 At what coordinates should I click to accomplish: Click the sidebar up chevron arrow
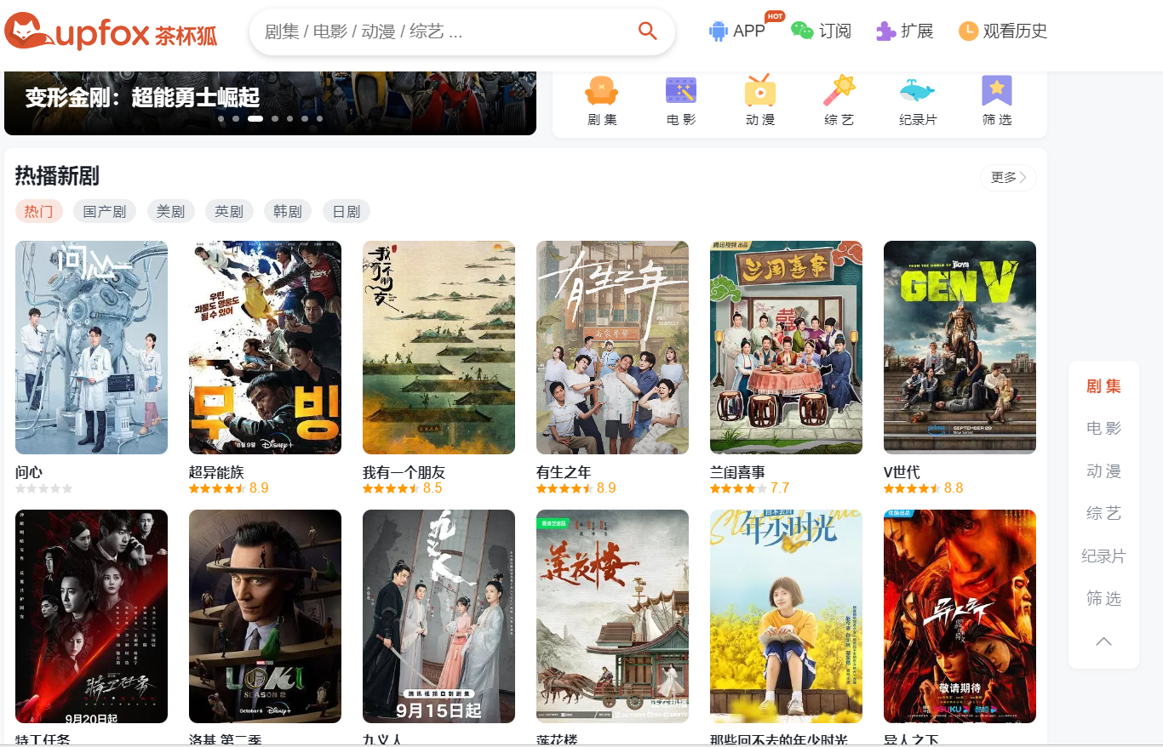tap(1103, 642)
